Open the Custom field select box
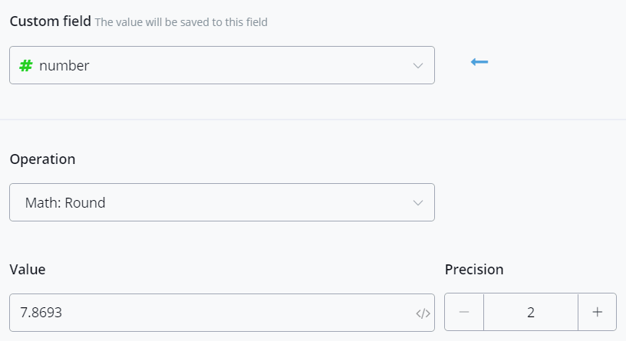626x341 pixels. click(222, 66)
